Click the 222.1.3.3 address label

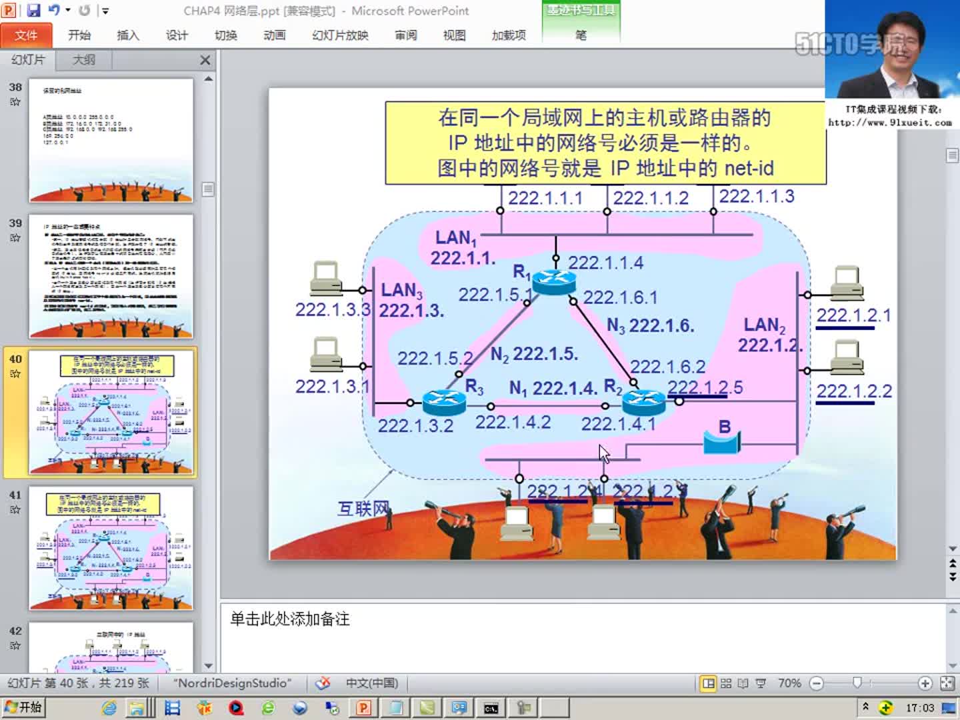click(332, 309)
